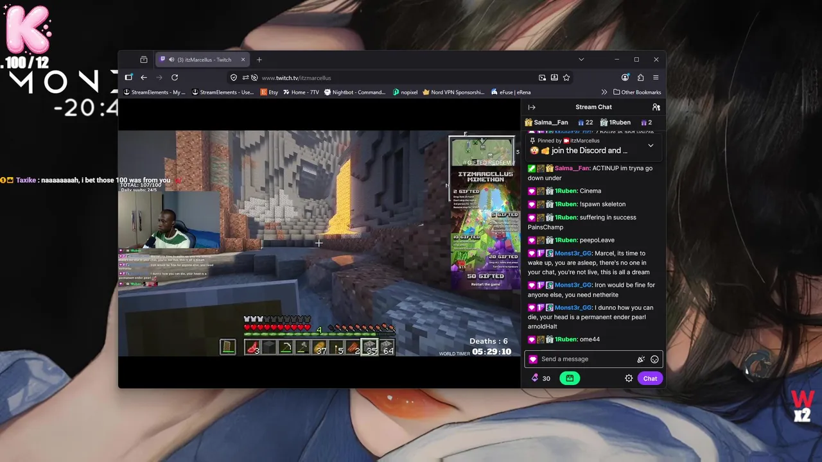Expand the pinned Discord message
Screen dimensions: 822x462
coord(651,146)
